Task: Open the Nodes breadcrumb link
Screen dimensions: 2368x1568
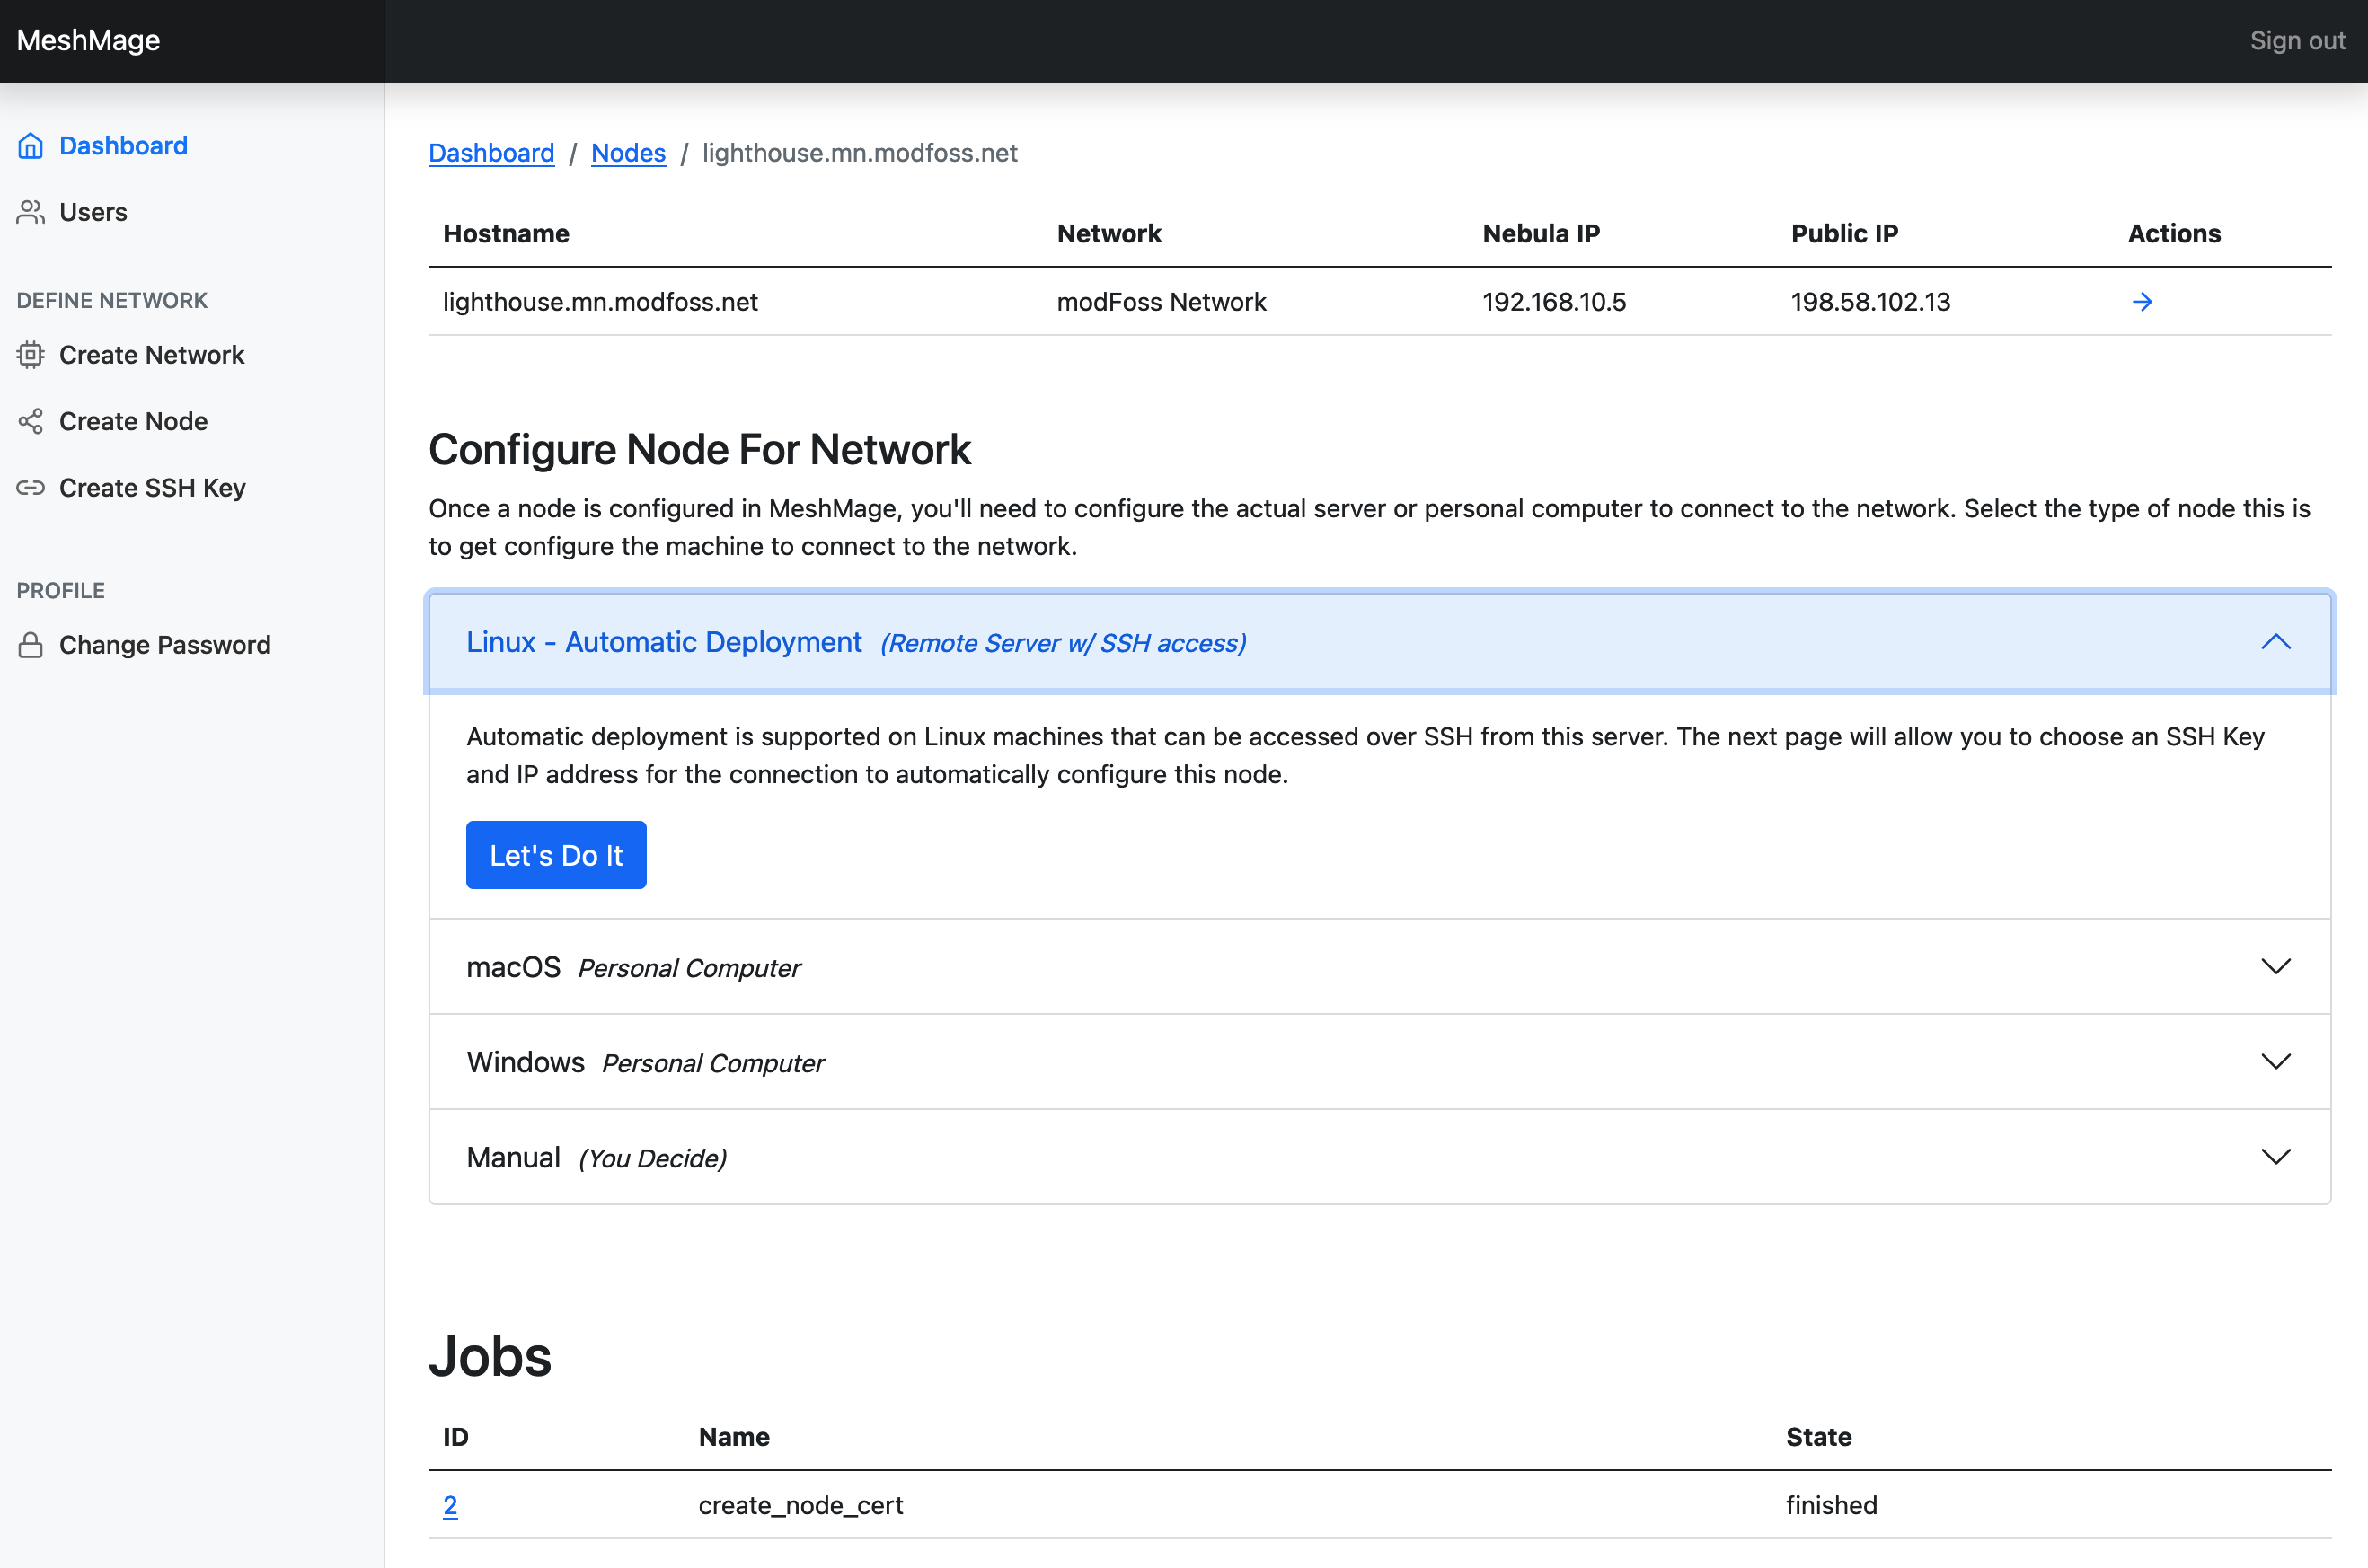Action: [x=628, y=153]
